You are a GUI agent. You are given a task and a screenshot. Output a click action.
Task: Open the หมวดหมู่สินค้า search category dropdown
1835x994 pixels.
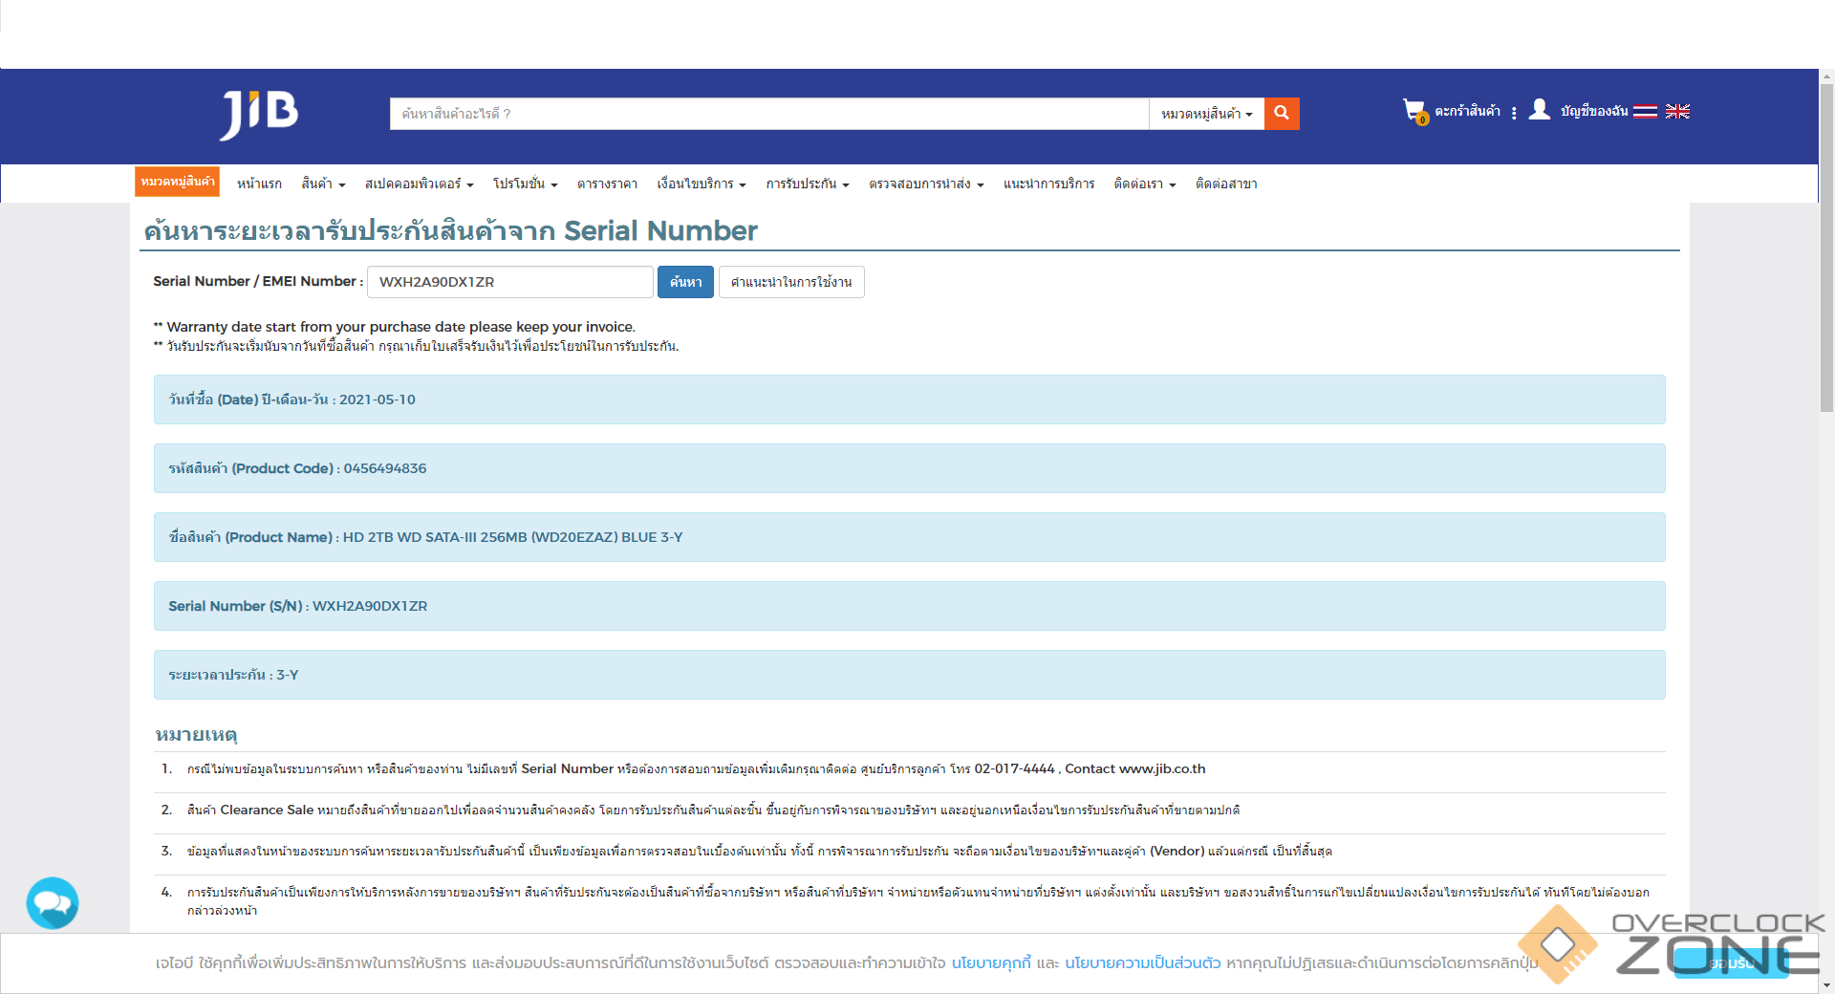click(1206, 113)
